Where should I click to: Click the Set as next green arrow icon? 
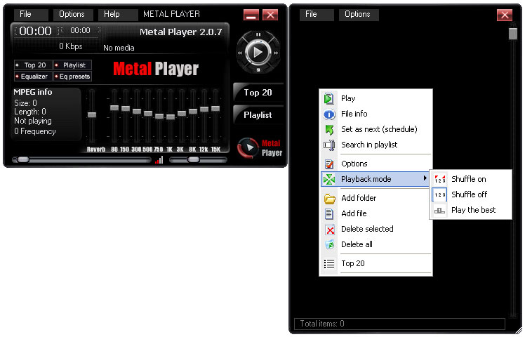tap(329, 130)
